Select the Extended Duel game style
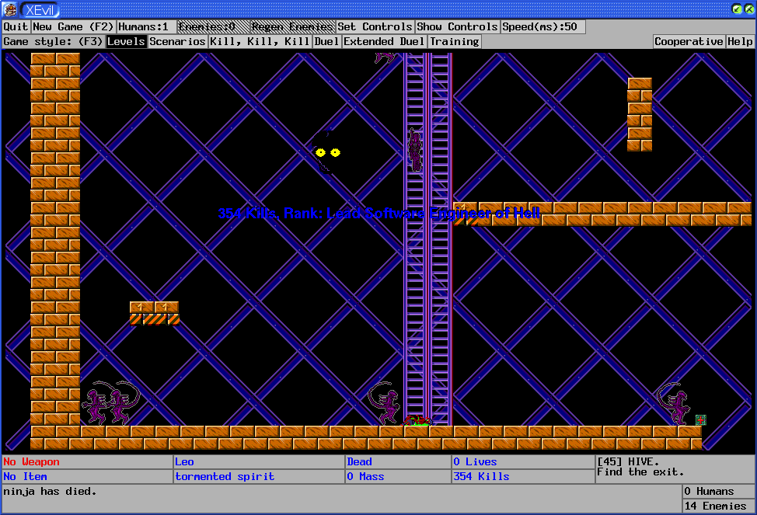 (x=384, y=41)
